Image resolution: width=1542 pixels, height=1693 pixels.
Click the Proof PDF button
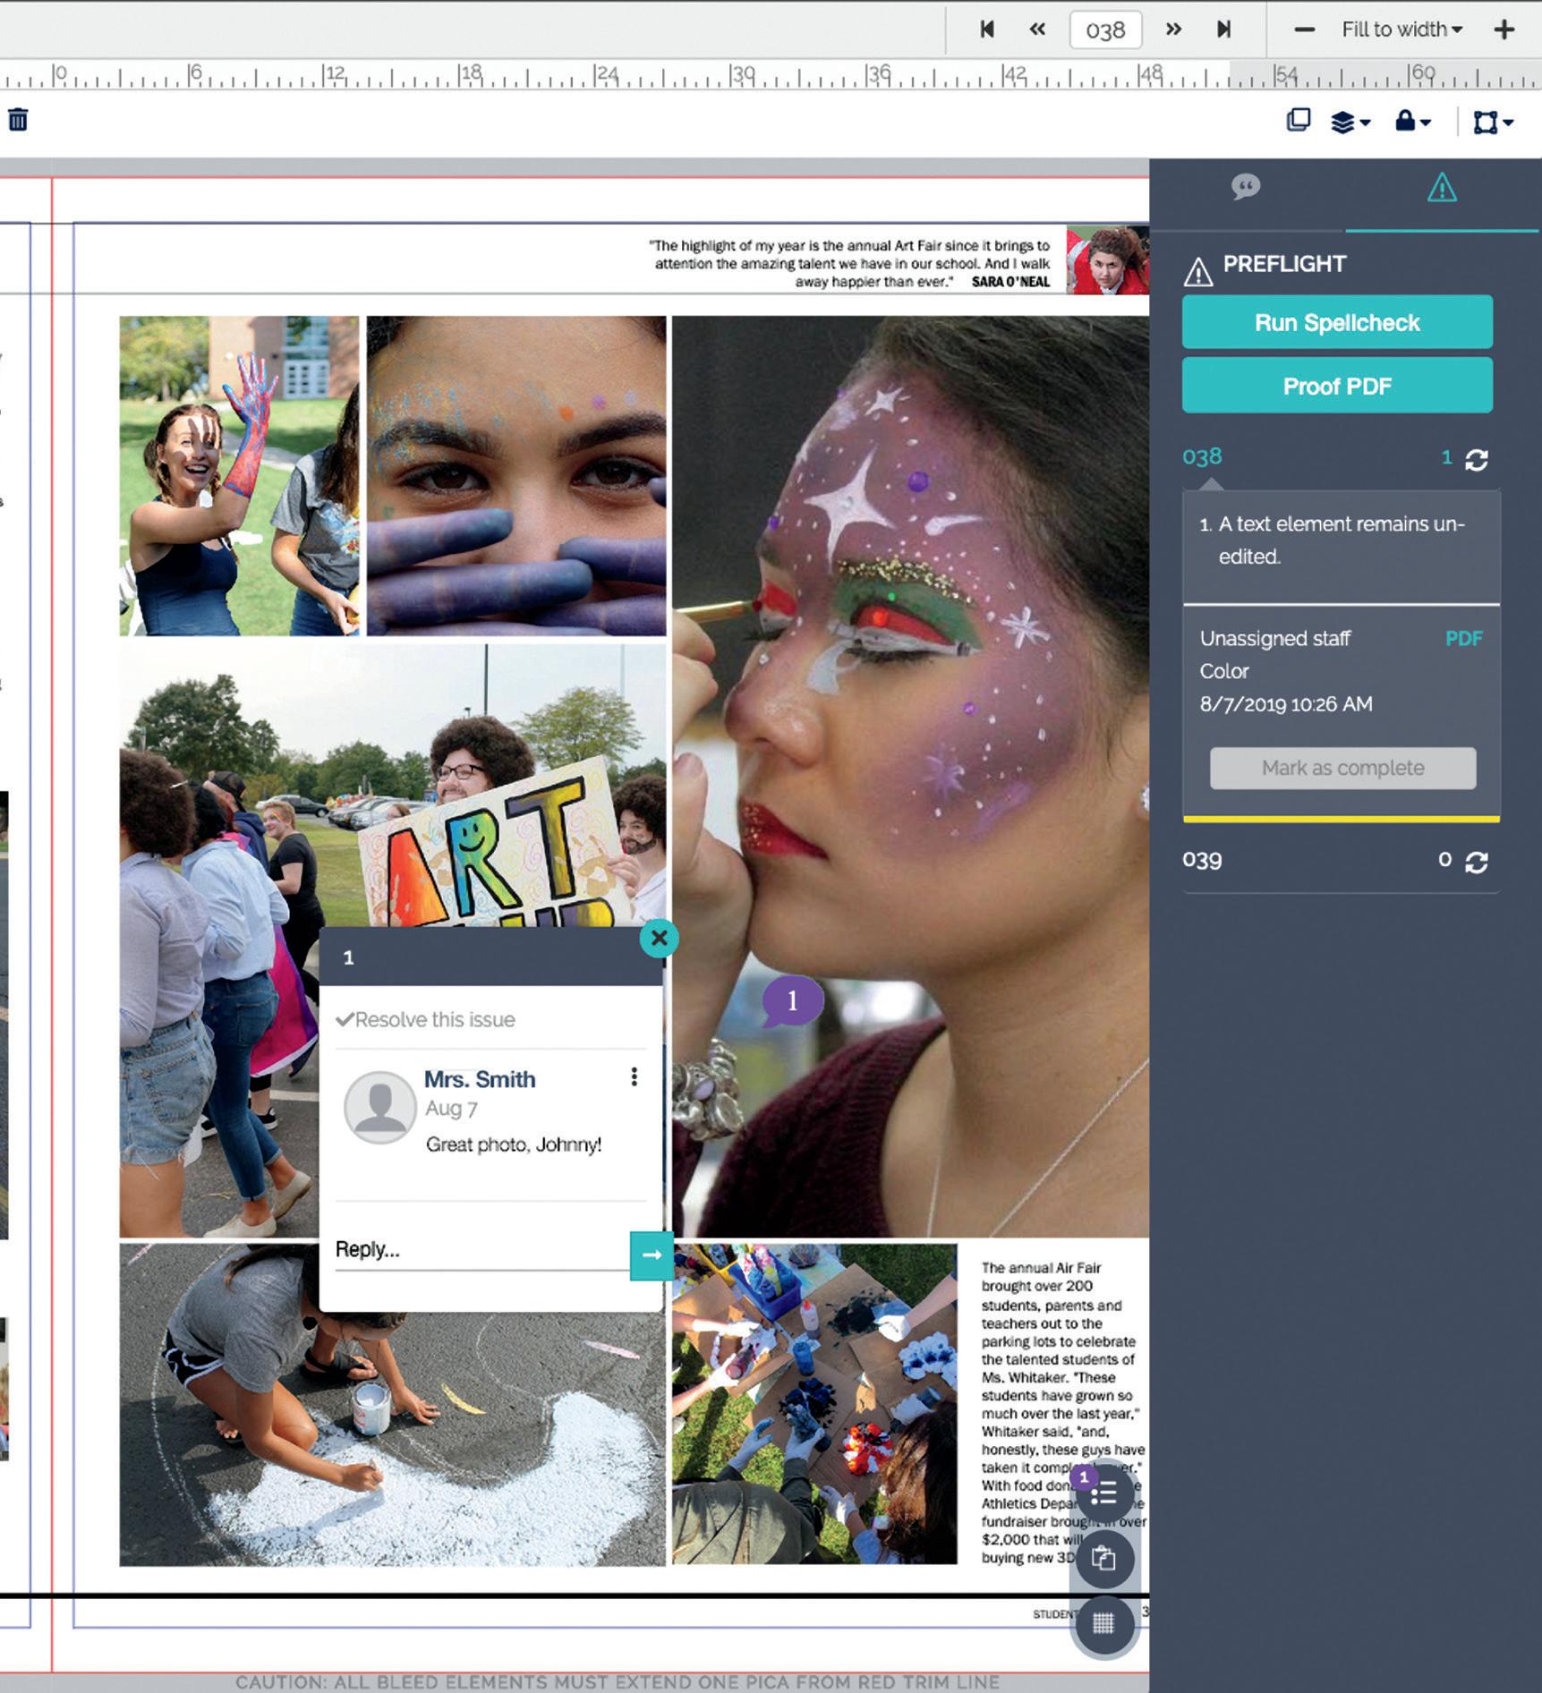[x=1337, y=386]
